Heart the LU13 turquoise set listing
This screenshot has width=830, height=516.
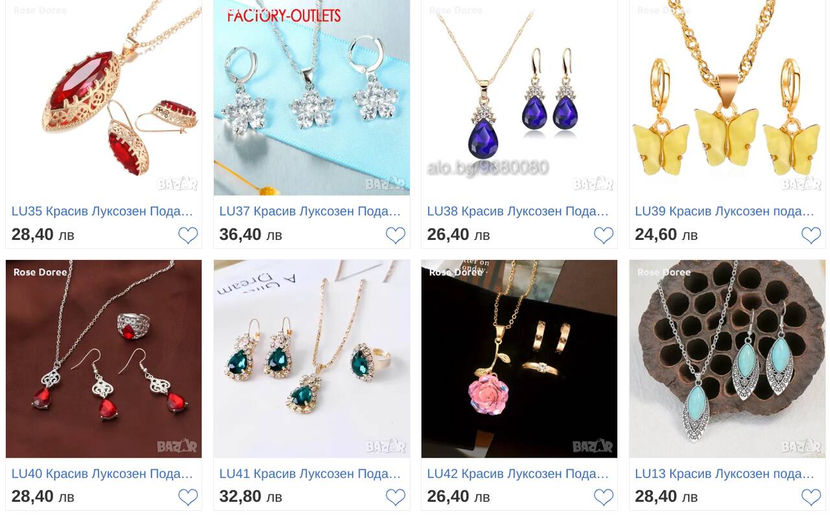tap(811, 497)
